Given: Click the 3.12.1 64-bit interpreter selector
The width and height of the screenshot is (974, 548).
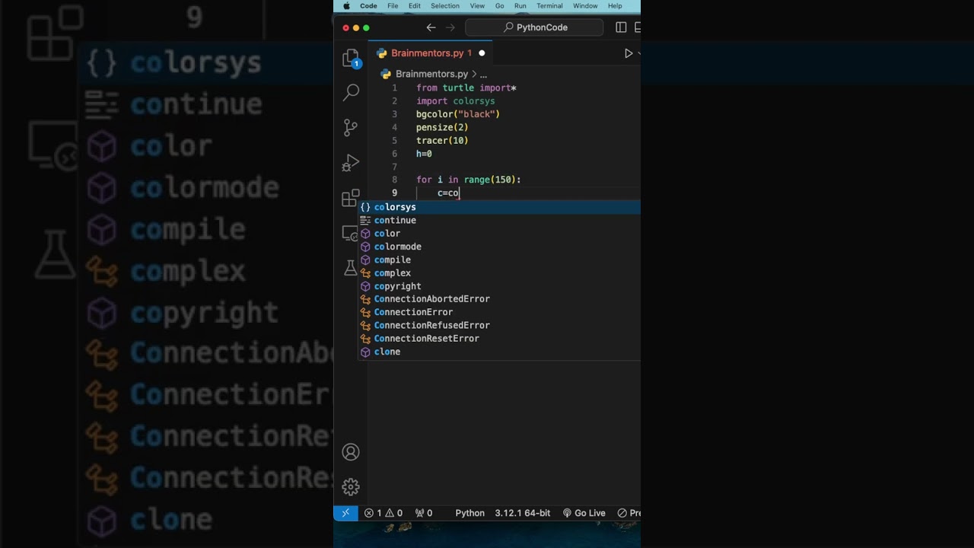Looking at the screenshot, I should (522, 513).
